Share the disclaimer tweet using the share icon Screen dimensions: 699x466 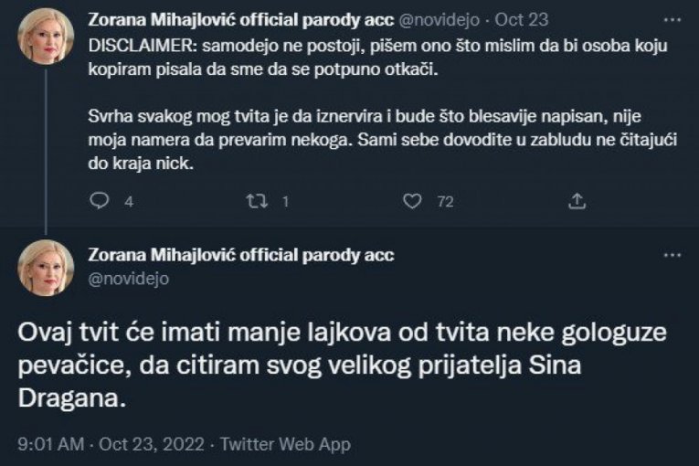pyautogui.click(x=577, y=201)
